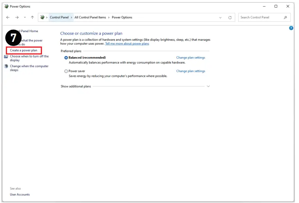Select the Power saver radio button
Viewport: 299px width, 203px height.
click(x=66, y=71)
